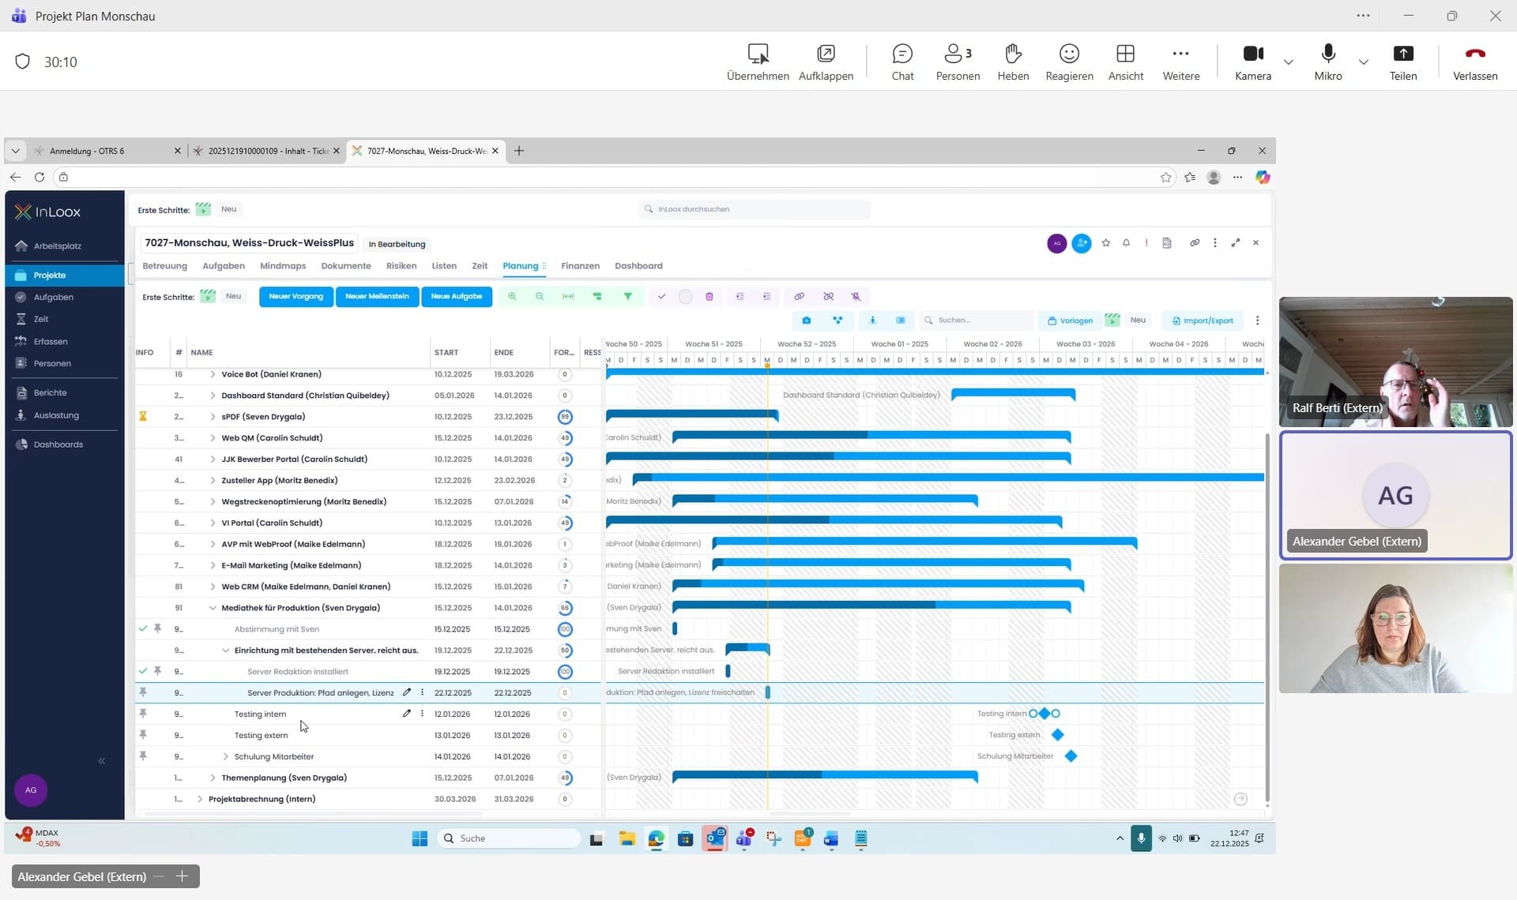Click the Import/Export button

(x=1202, y=321)
